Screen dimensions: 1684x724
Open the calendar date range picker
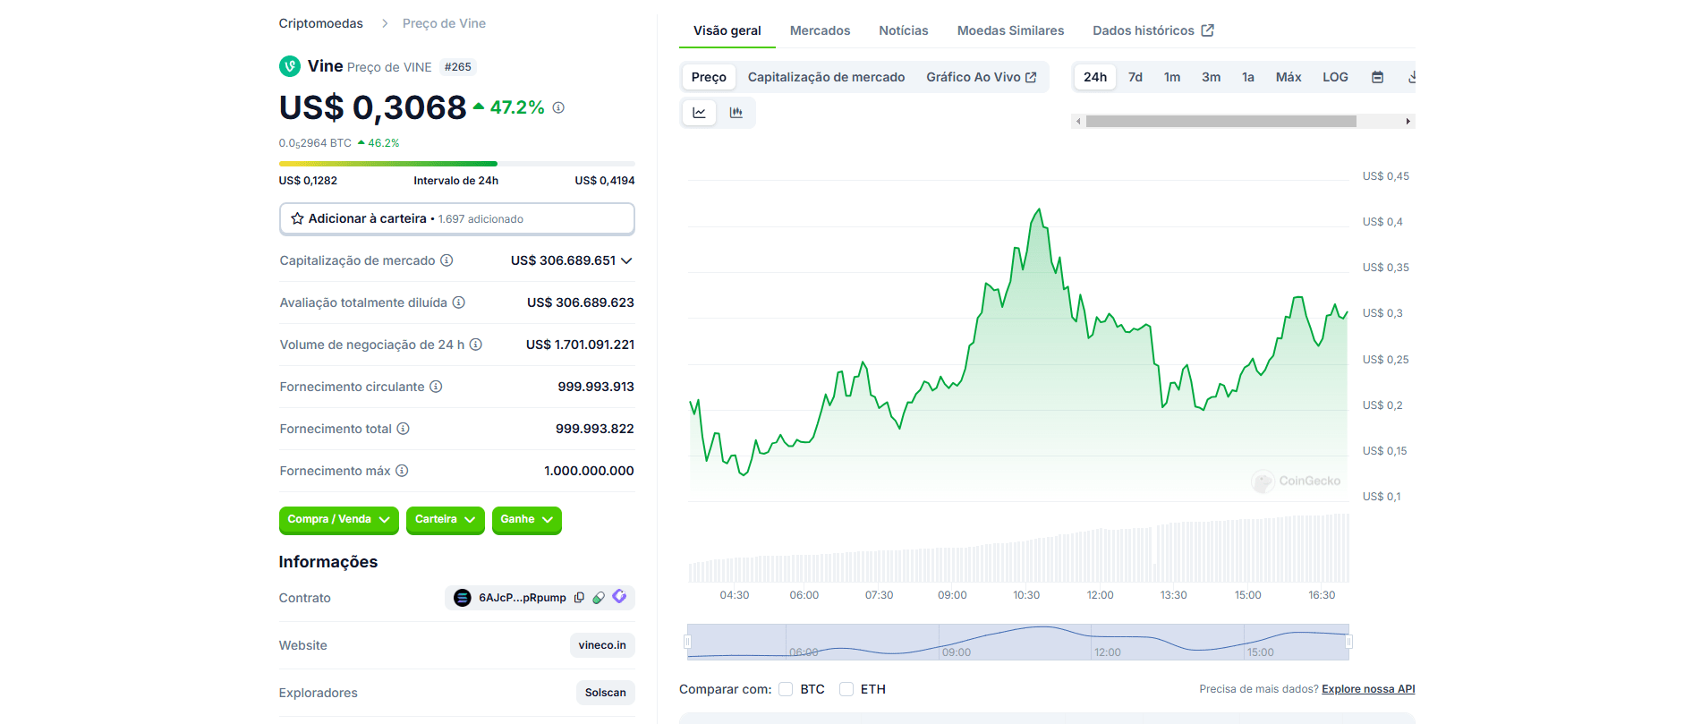click(x=1378, y=77)
